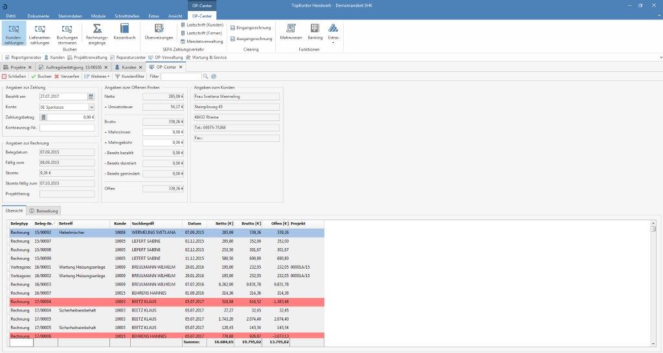Close the Kunden document tab
Image resolution: width=663 pixels, height=353 pixels.
click(x=140, y=67)
